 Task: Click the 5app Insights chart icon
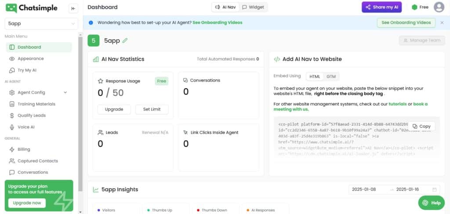point(96,190)
